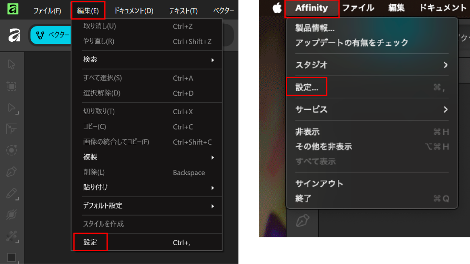
Task: Click the color swatch at toolbar bottom
Action: (x=12, y=257)
